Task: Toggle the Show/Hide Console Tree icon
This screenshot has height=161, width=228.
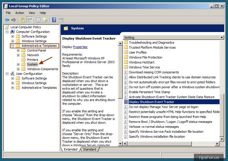Action: click(30, 20)
